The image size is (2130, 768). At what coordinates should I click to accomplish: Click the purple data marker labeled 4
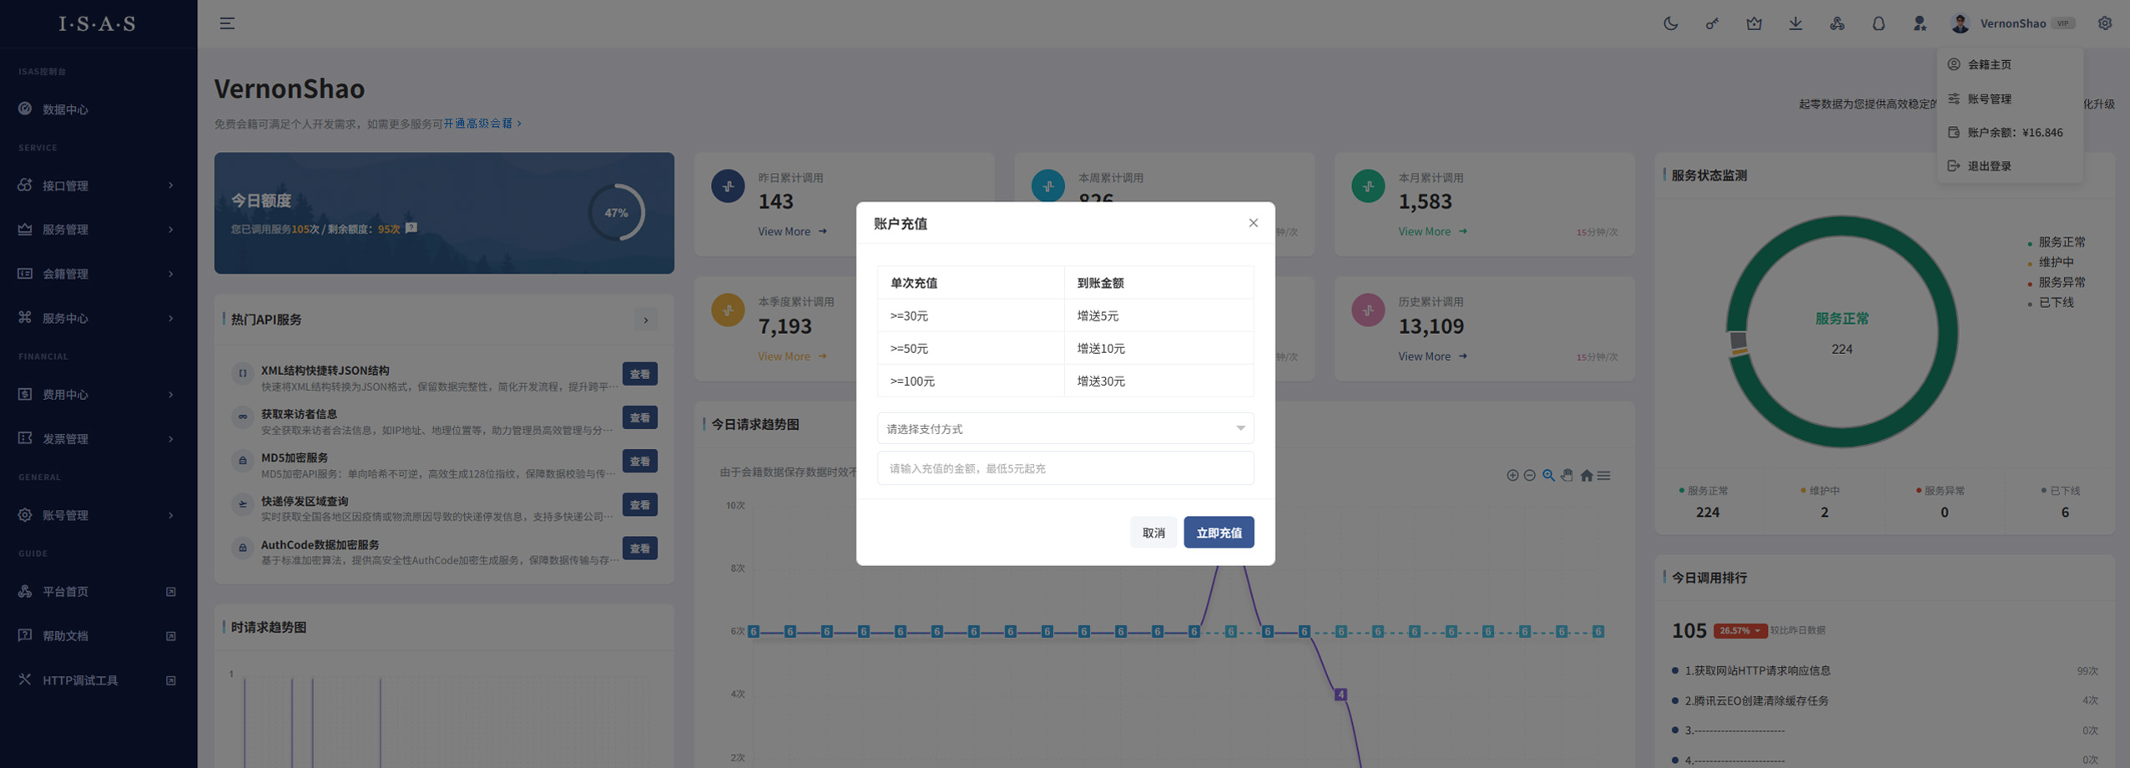coord(1340,695)
